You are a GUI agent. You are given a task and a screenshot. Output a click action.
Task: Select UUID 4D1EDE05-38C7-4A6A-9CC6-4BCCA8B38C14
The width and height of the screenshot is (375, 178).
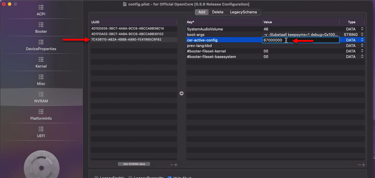click(128, 28)
